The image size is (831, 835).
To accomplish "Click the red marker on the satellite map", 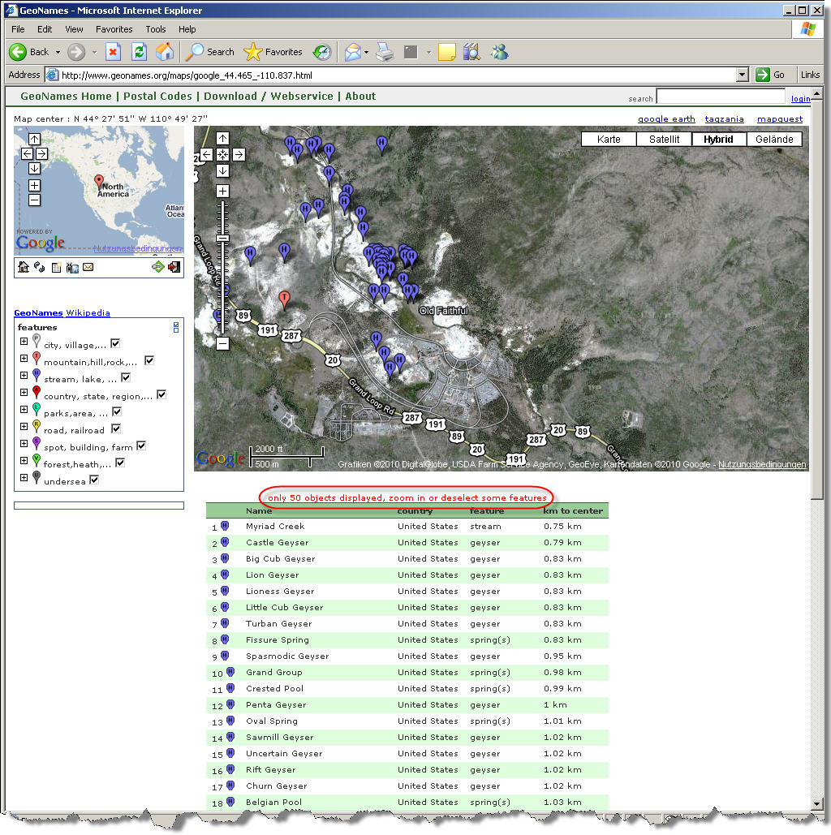I will [284, 299].
